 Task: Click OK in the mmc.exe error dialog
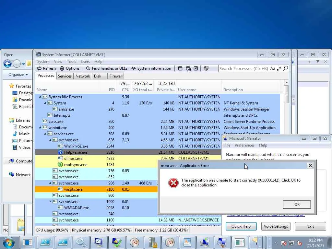(x=297, y=204)
